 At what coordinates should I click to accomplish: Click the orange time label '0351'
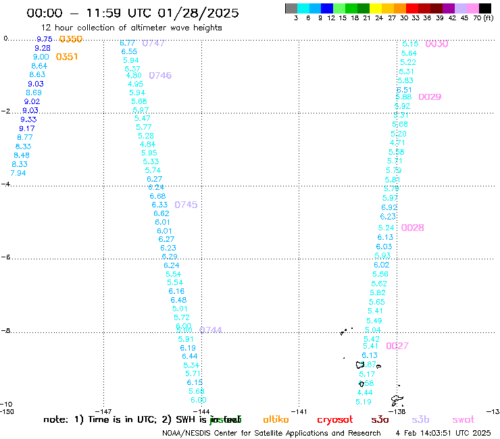[67, 57]
